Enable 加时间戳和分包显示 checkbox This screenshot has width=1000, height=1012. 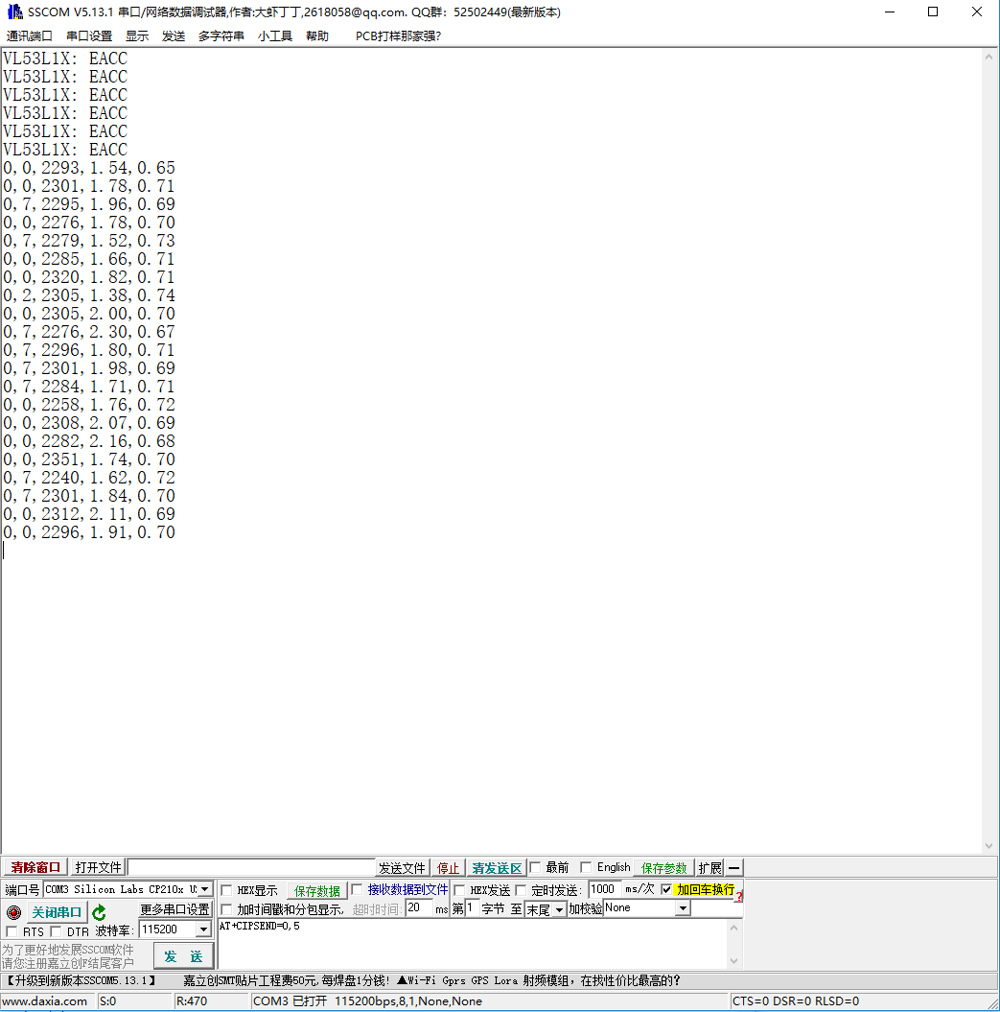point(226,909)
